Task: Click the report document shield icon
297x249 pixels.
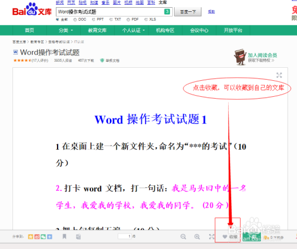Action: [102, 61]
